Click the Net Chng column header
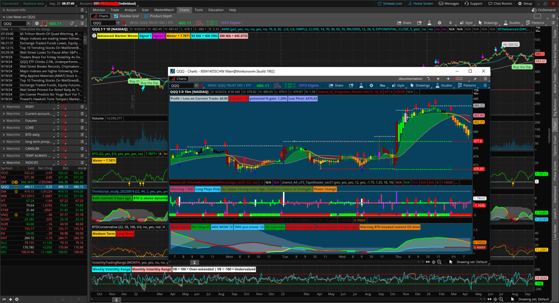The image size is (559, 303). [x=45, y=168]
